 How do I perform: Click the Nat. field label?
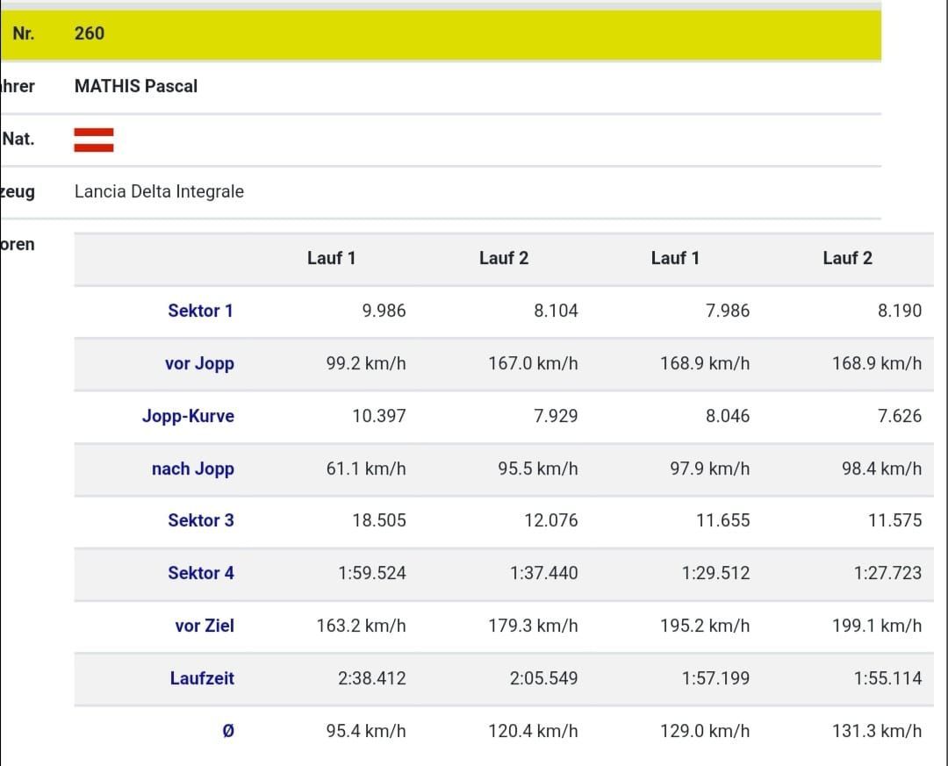point(18,139)
